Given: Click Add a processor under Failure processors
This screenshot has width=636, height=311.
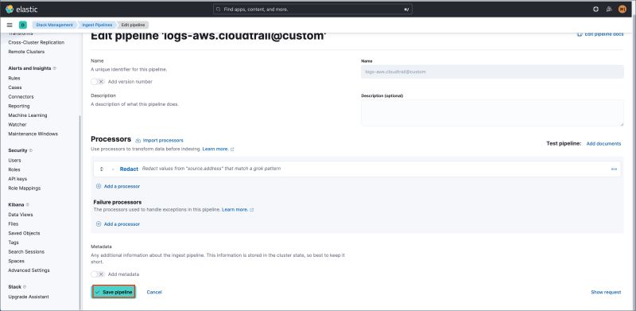Looking at the screenshot, I should point(122,224).
